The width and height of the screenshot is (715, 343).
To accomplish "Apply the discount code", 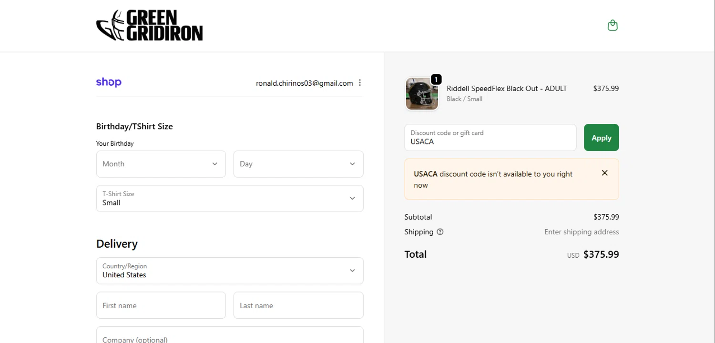I will pos(602,138).
